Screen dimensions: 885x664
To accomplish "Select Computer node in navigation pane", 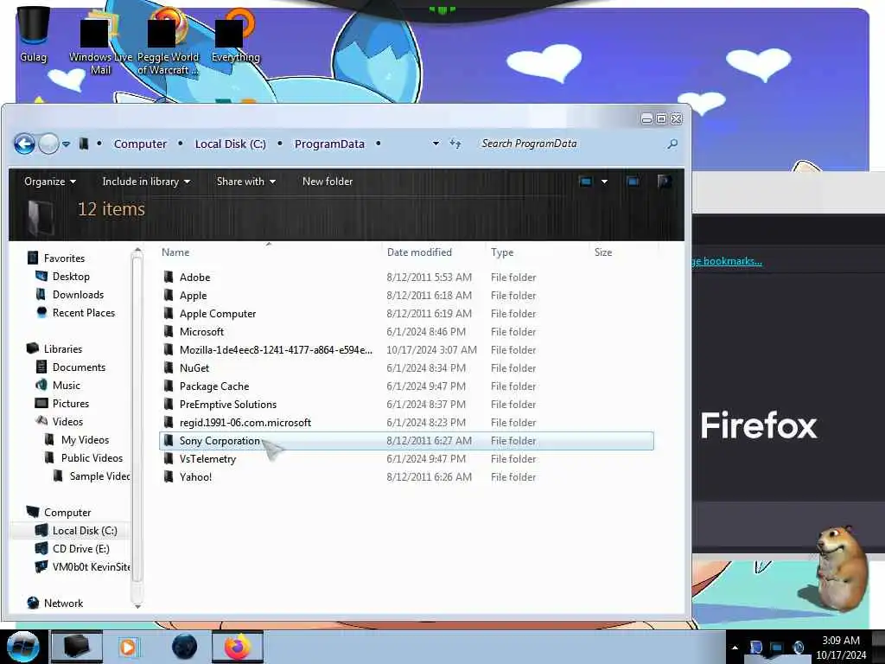I will pyautogui.click(x=67, y=512).
